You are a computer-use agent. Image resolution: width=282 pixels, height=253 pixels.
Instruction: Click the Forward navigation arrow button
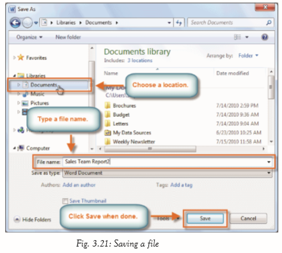pyautogui.click(x=27, y=22)
